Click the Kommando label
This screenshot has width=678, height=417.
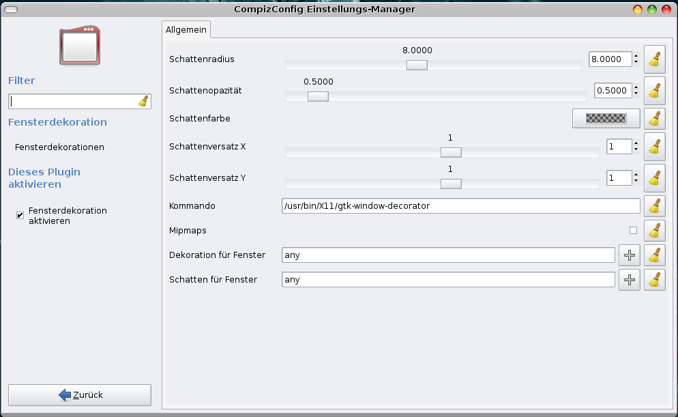[x=192, y=206]
